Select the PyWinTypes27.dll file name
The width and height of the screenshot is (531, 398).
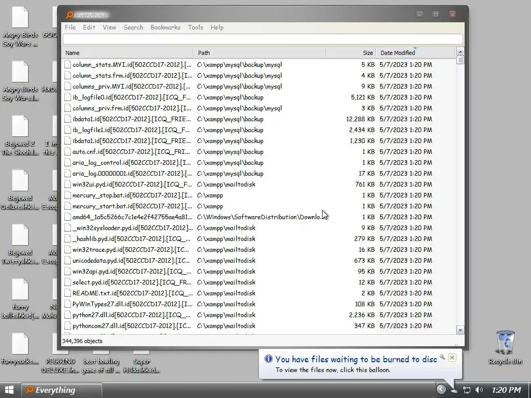132,304
